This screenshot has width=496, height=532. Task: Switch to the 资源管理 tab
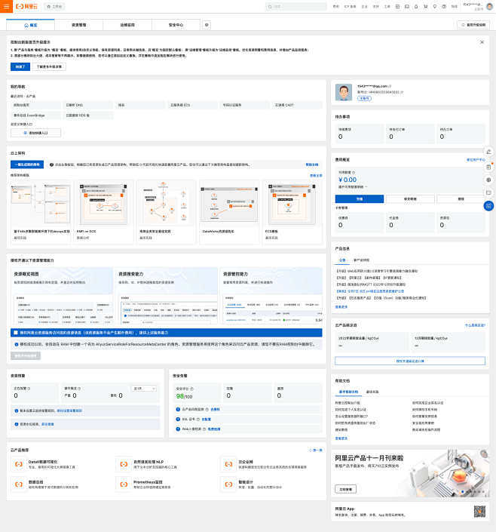(x=78, y=25)
